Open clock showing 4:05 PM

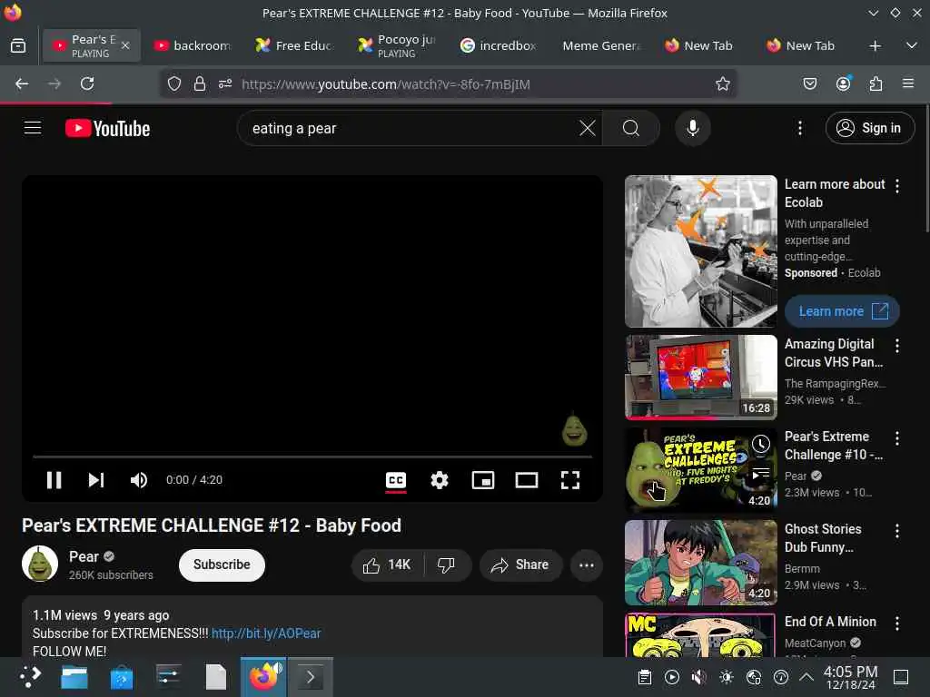click(x=850, y=677)
